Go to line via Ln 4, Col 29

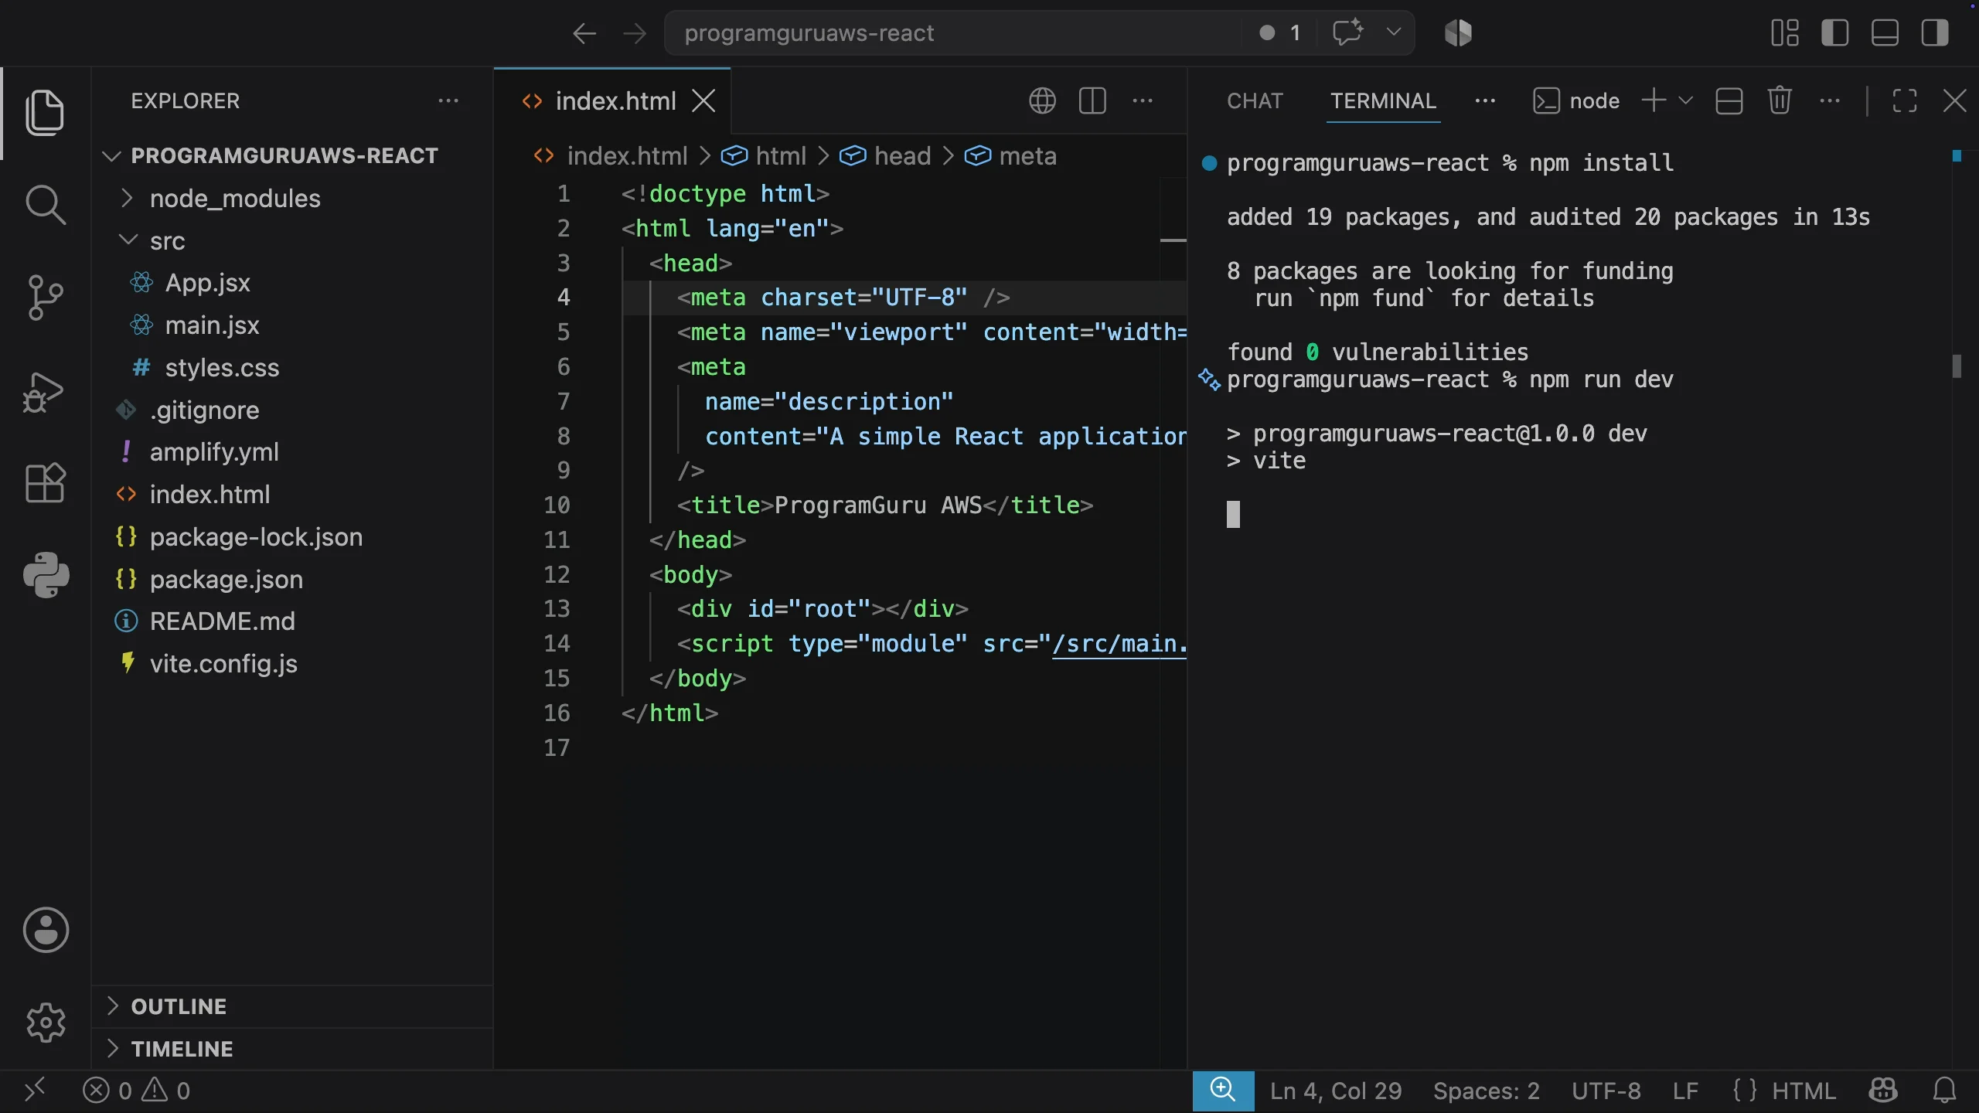(x=1336, y=1091)
